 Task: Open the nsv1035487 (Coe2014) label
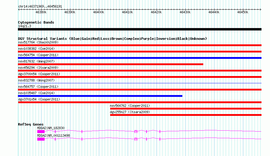pos(36,93)
